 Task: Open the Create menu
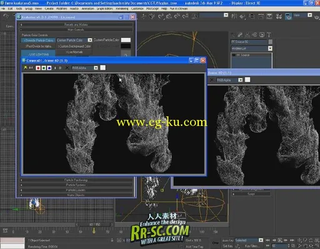(x=49, y=9)
